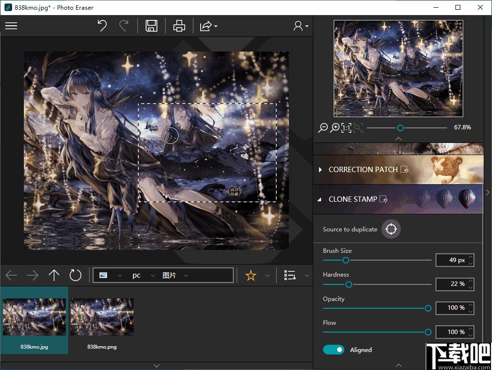Select 838kmo.jpg thumbnail
492x370 pixels.
pos(34,320)
